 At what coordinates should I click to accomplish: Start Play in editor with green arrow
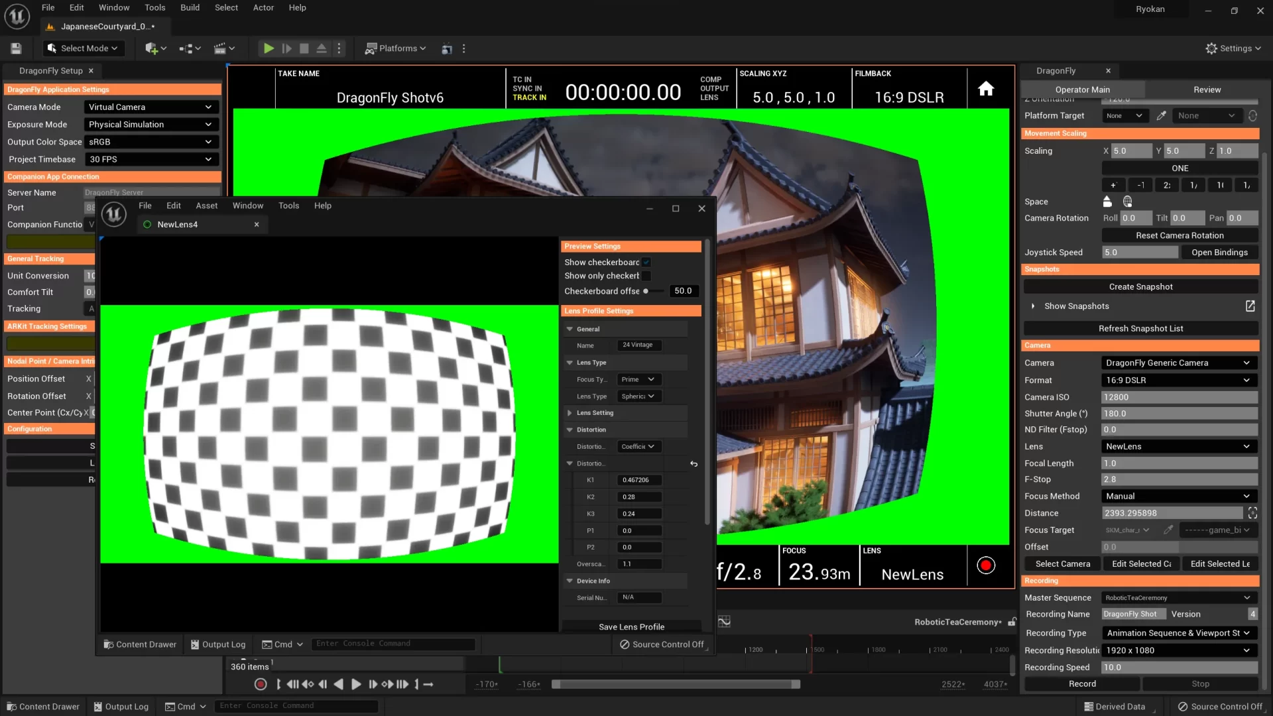269,48
